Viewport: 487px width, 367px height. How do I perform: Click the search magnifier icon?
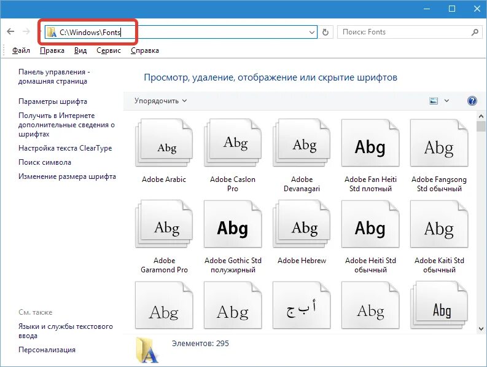475,32
